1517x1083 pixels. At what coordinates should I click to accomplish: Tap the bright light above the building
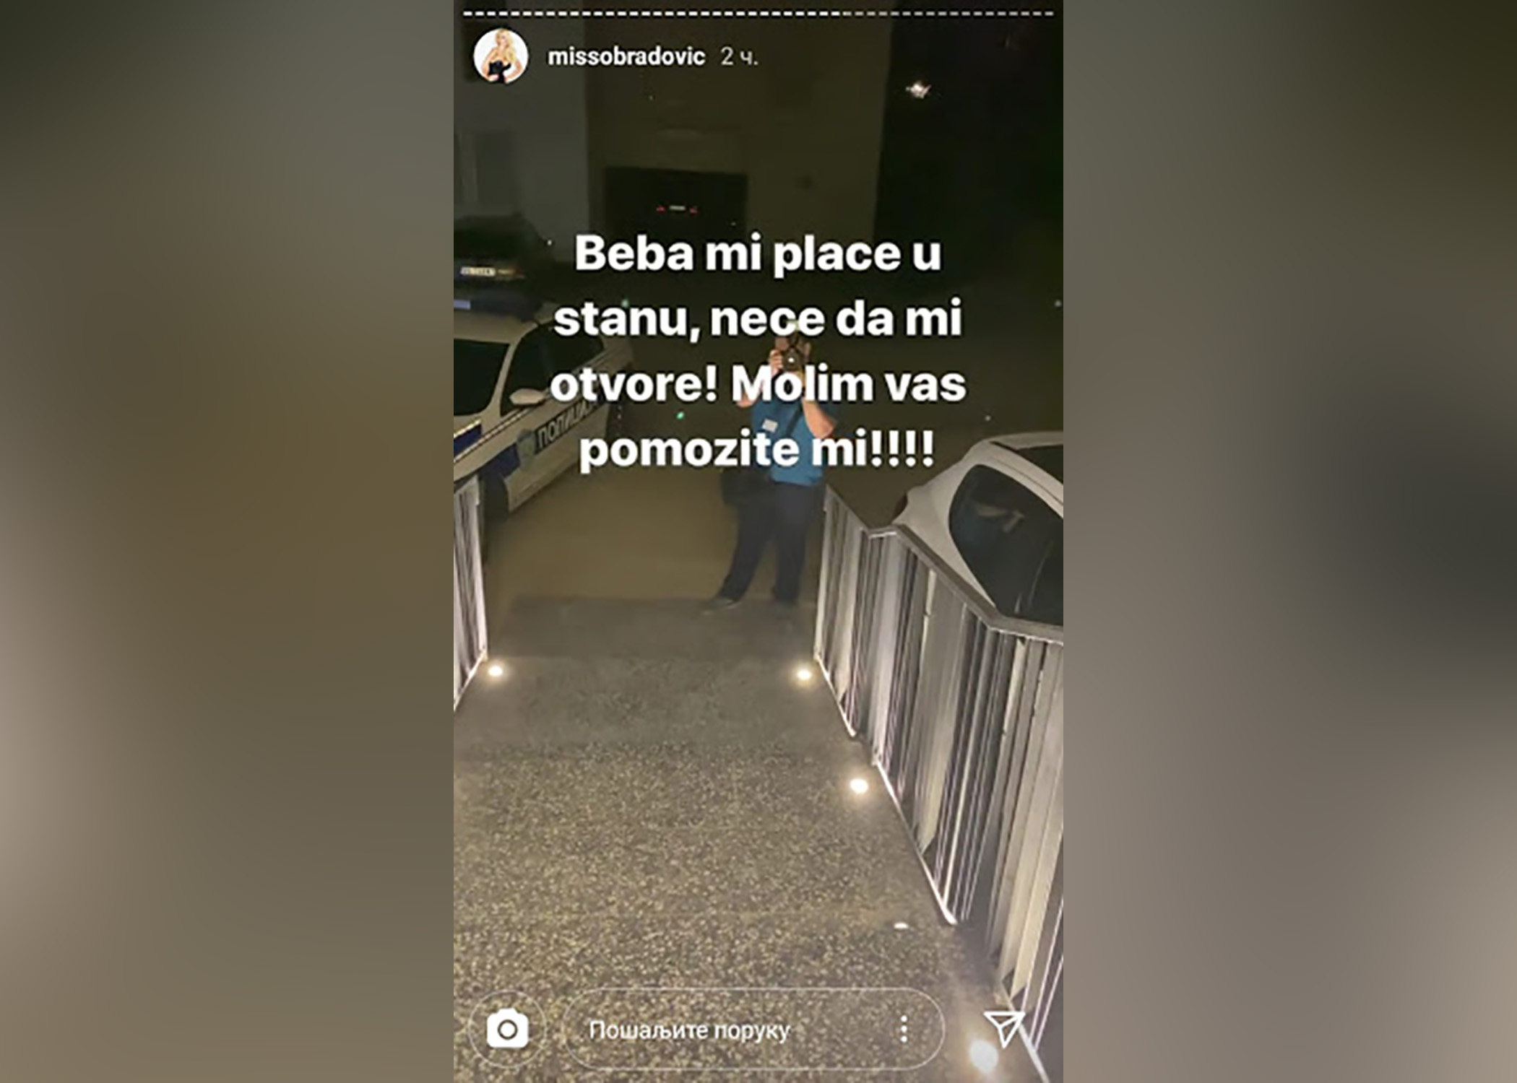click(918, 90)
